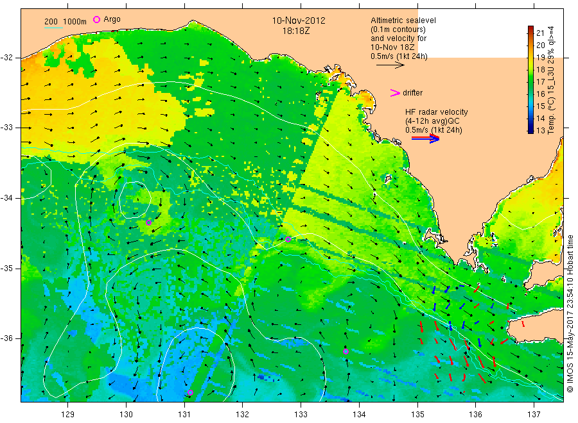Click the cyan 200m contour legend line
578x423 pixels.
[53, 28]
